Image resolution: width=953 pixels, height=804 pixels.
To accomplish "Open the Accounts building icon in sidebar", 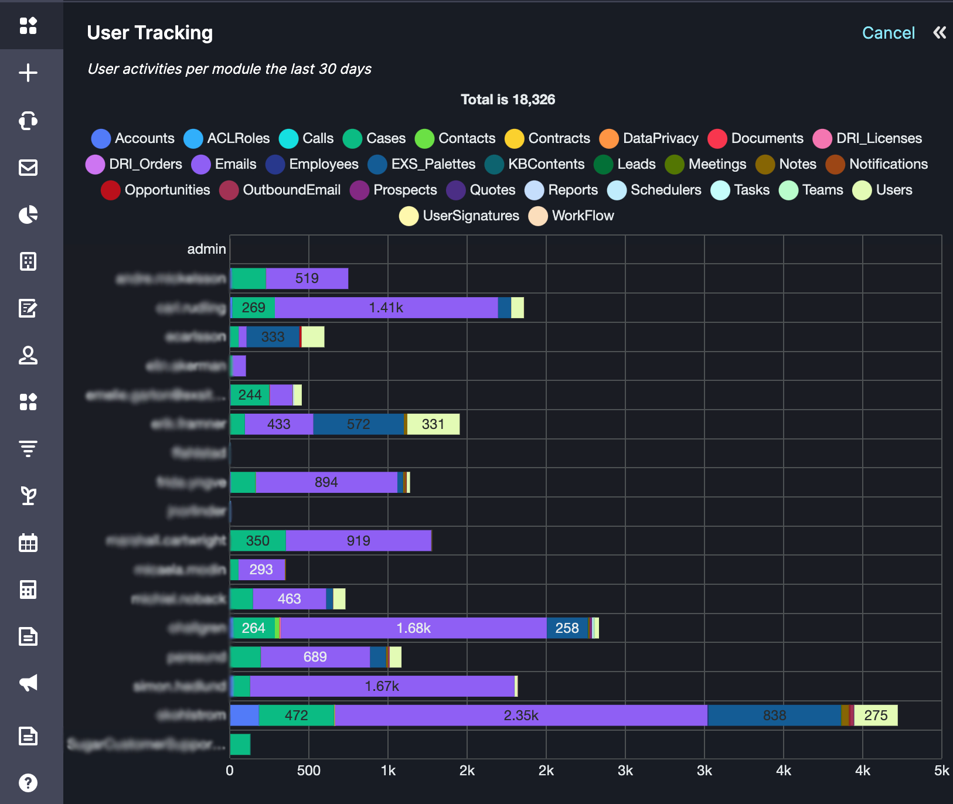I will [x=28, y=261].
